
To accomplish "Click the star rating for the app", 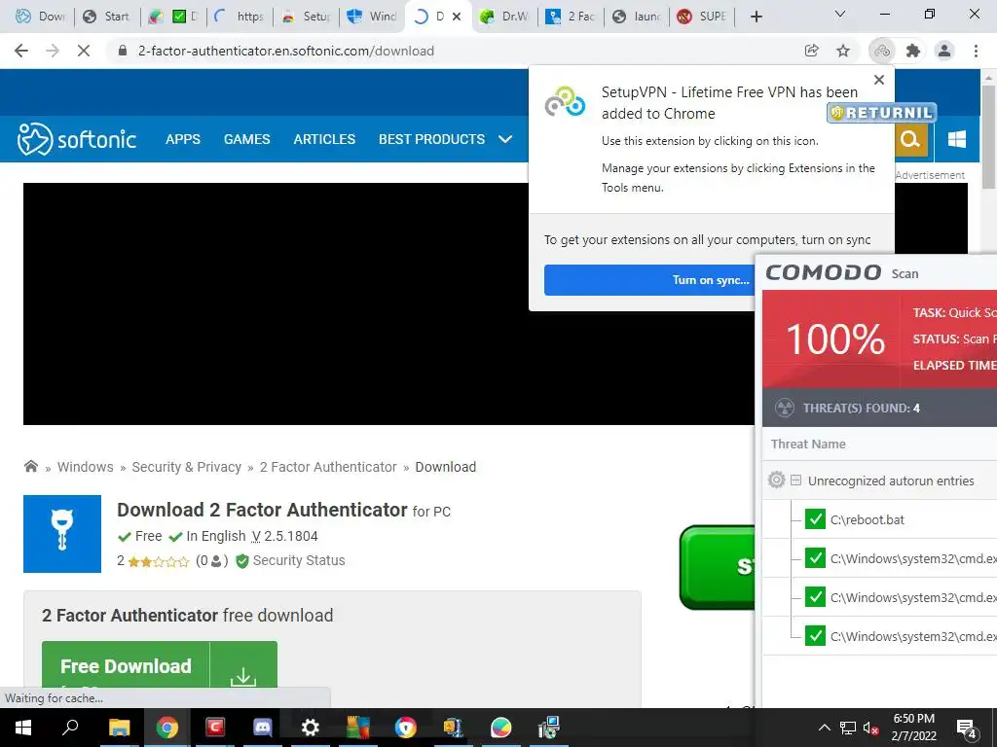I will (x=159, y=561).
